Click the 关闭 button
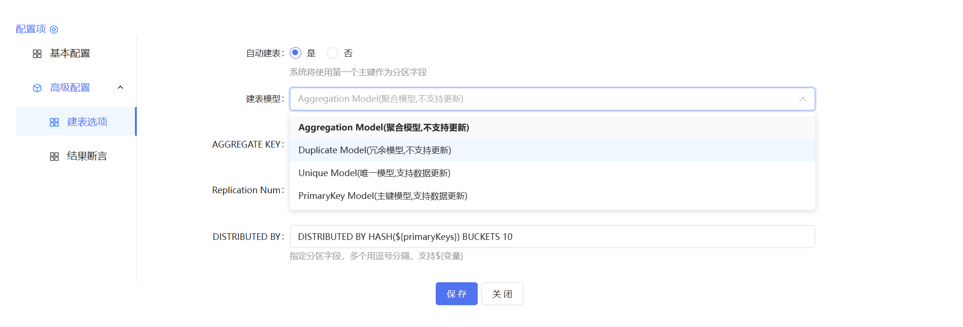The width and height of the screenshot is (963, 327). click(502, 294)
